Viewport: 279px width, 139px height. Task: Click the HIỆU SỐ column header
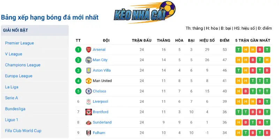[x=207, y=40]
